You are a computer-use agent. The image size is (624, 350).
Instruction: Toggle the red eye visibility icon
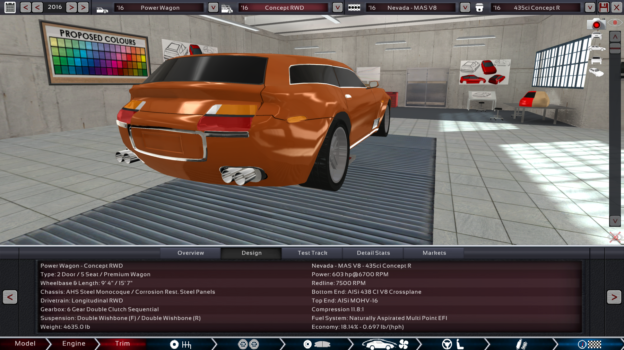click(x=615, y=23)
